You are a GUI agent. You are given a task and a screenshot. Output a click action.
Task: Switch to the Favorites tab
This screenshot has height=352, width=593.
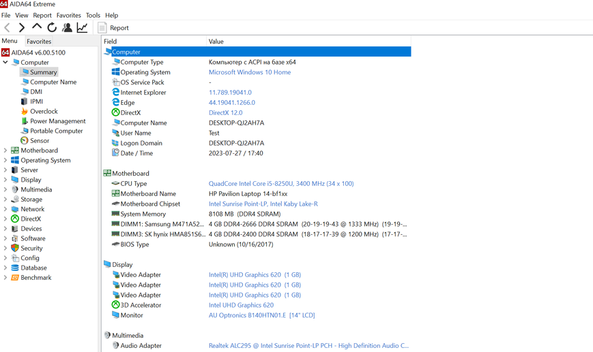[39, 41]
